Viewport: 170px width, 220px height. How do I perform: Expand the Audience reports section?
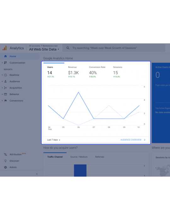pos(2,81)
